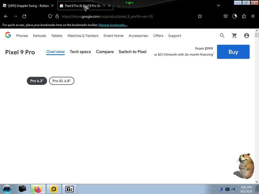Show hidden system tray icons

215,189
